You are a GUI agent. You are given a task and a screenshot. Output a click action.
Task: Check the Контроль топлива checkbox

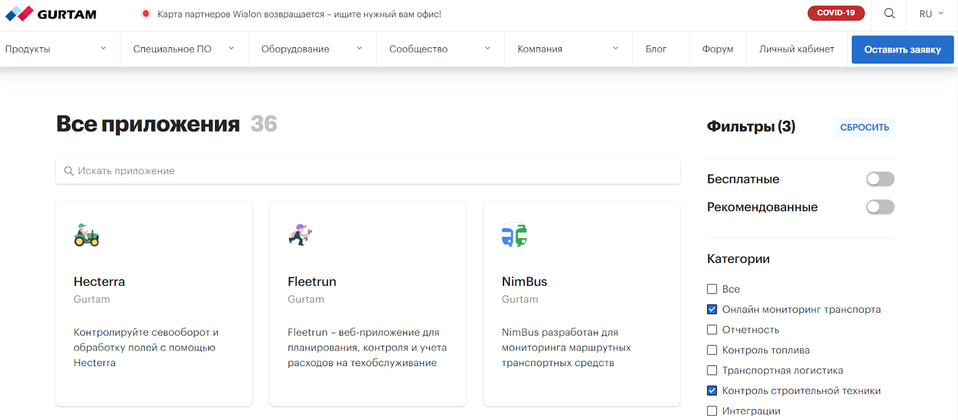coord(712,350)
